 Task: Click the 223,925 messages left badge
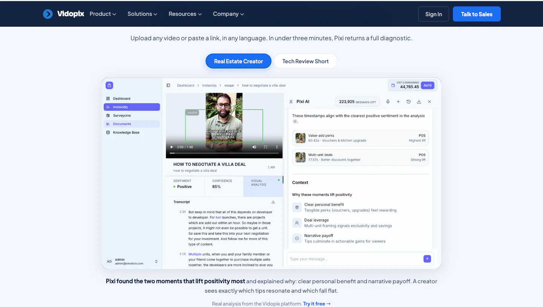pos(357,102)
